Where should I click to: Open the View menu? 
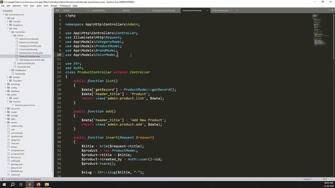(32, 6)
